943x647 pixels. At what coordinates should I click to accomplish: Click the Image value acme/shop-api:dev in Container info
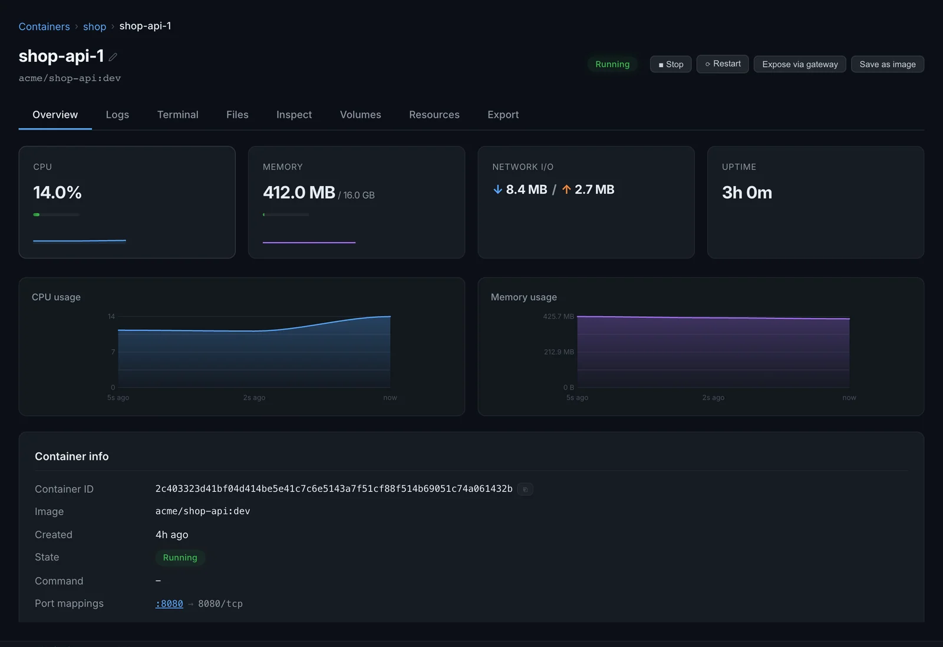(x=203, y=511)
